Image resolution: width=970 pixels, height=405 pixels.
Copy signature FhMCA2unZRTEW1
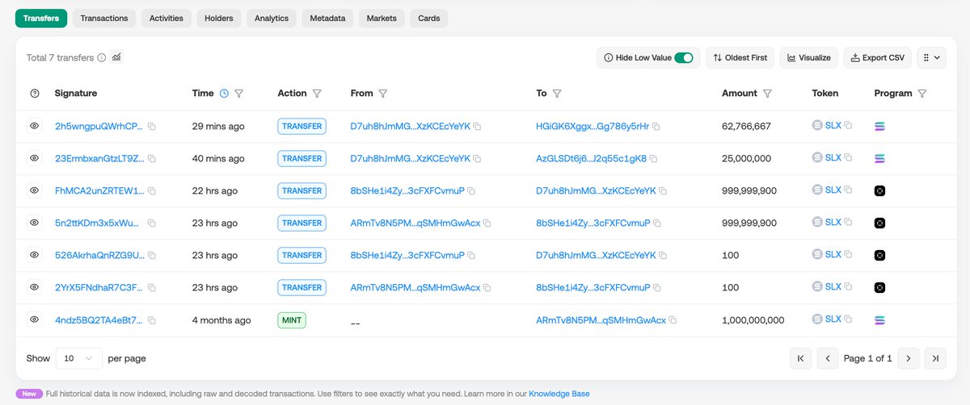[152, 191]
